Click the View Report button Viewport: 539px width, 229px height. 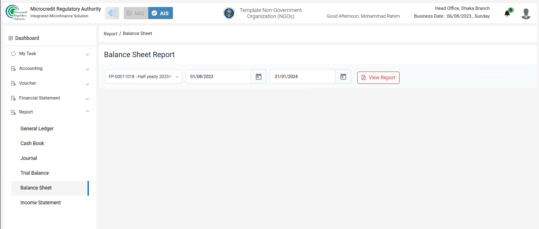378,78
